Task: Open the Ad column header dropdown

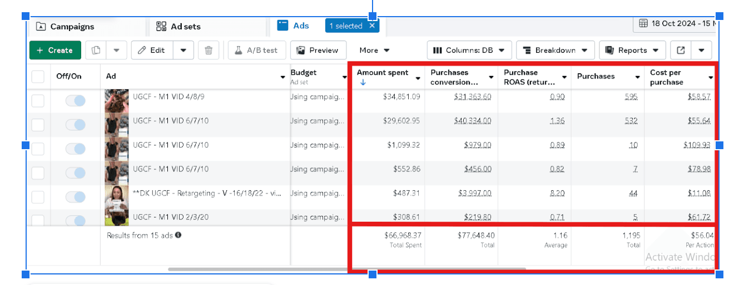Action: point(282,77)
